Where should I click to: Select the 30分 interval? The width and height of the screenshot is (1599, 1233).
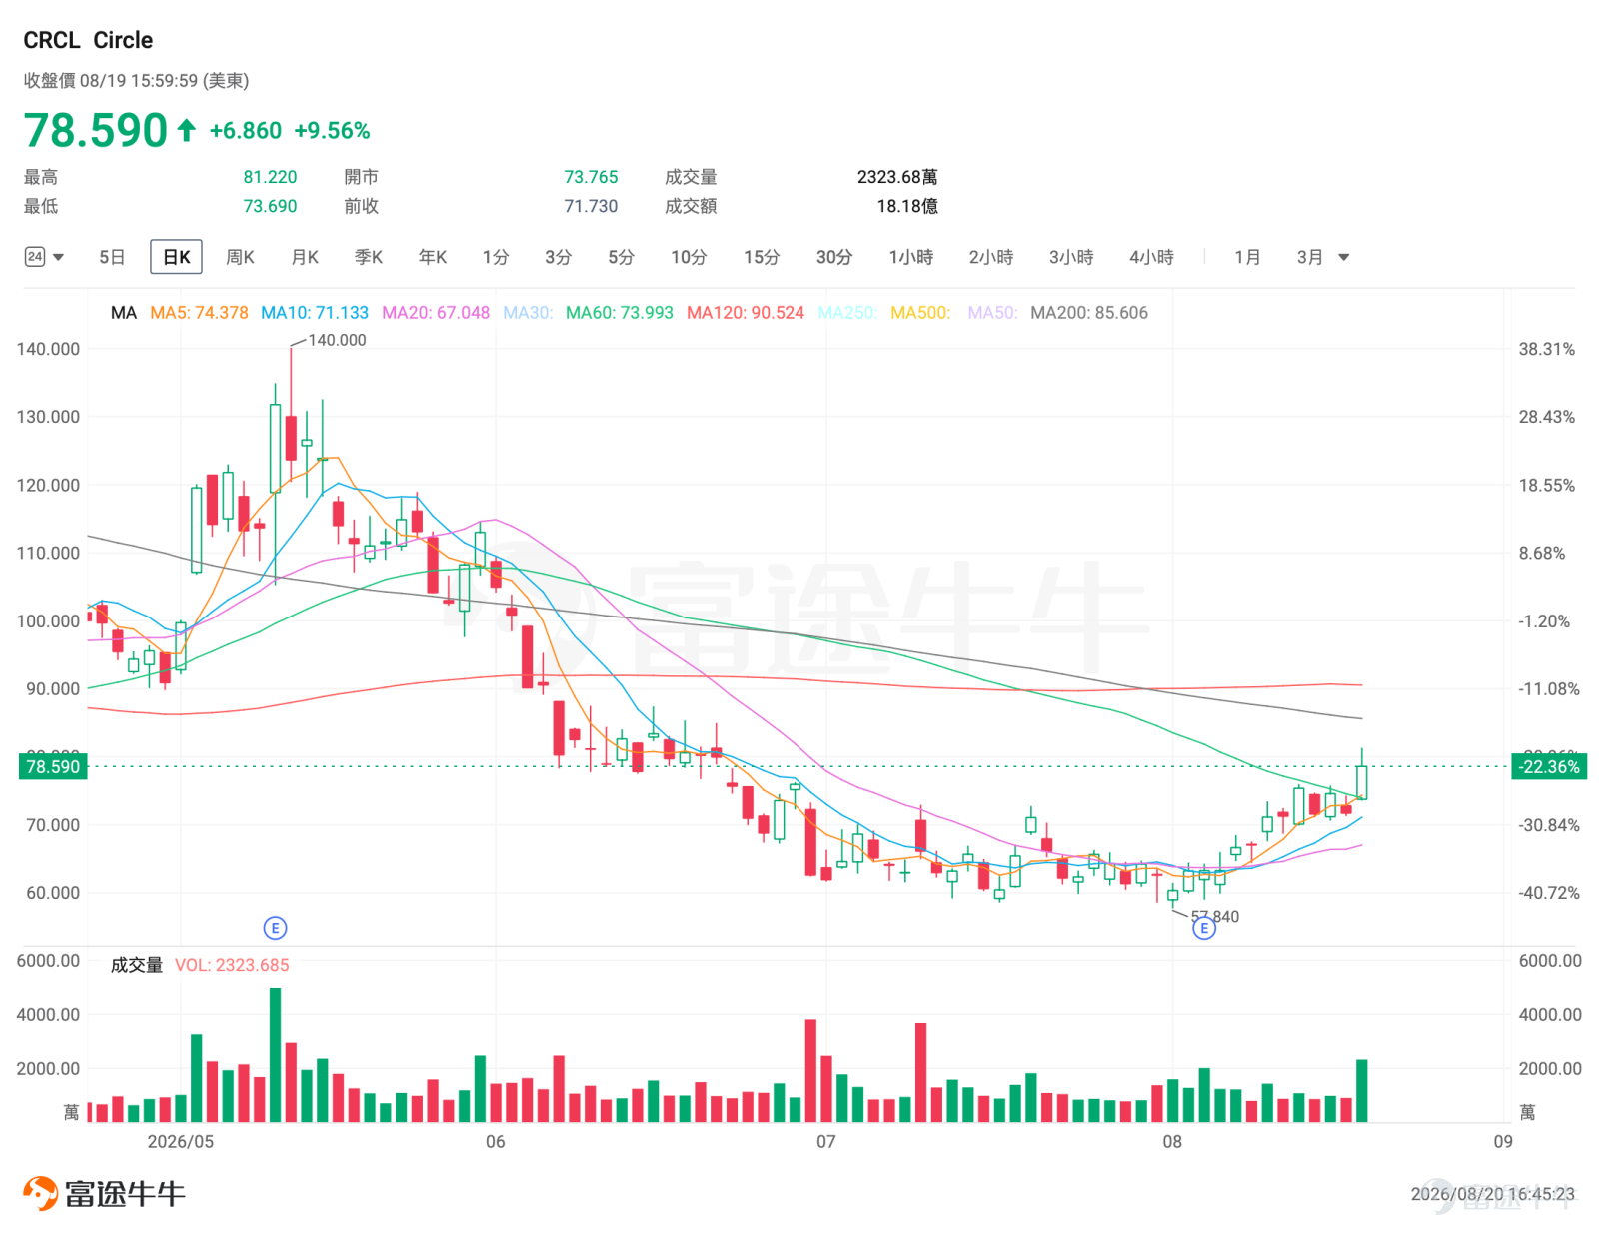pyautogui.click(x=834, y=257)
